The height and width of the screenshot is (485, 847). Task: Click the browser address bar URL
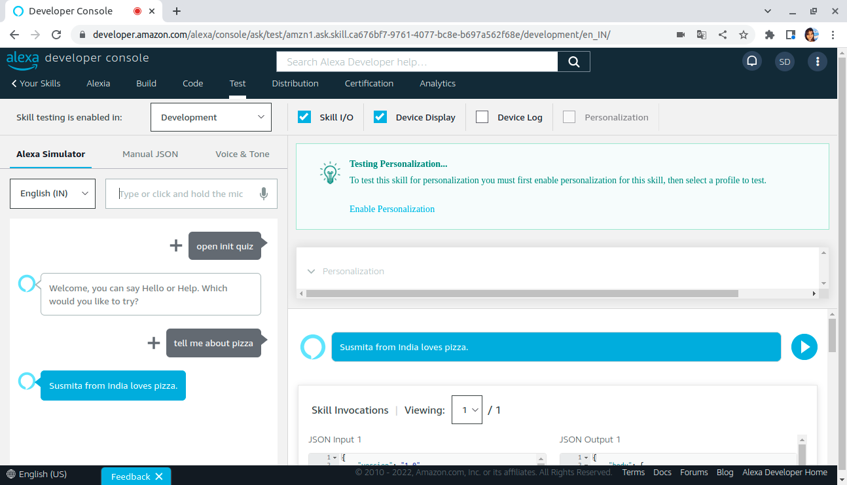click(x=351, y=35)
